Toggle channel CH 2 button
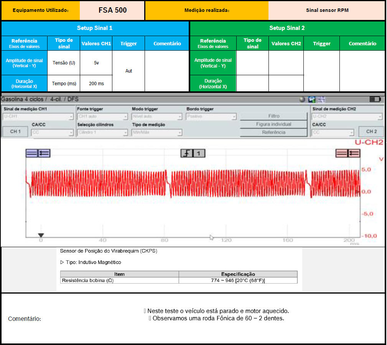 pos(371,132)
